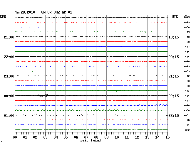Click the date label Mar28,2010
Image resolution: width=191 pixels, height=145 pixels.
click(25, 12)
